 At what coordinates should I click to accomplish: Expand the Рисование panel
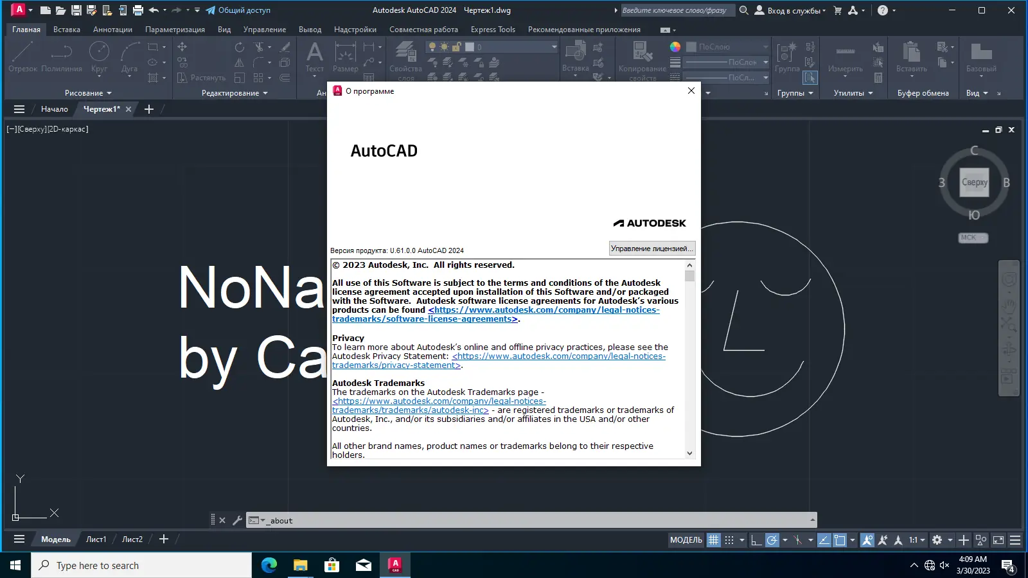[x=88, y=93]
